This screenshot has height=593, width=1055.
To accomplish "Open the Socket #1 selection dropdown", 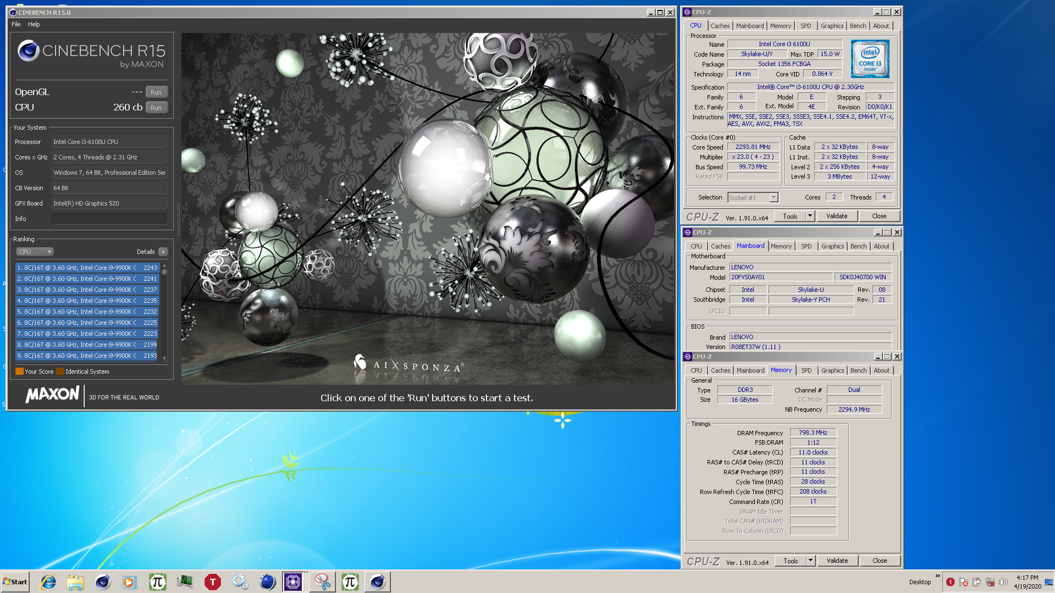I will (753, 198).
